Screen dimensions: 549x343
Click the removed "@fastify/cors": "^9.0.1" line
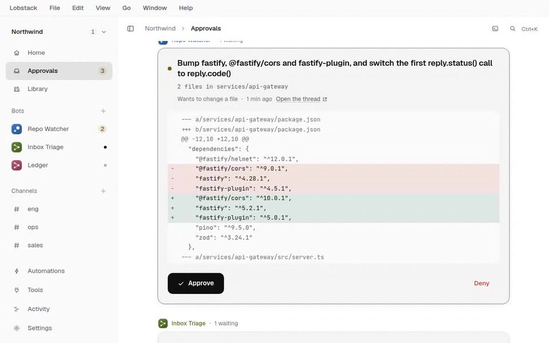pos(333,169)
